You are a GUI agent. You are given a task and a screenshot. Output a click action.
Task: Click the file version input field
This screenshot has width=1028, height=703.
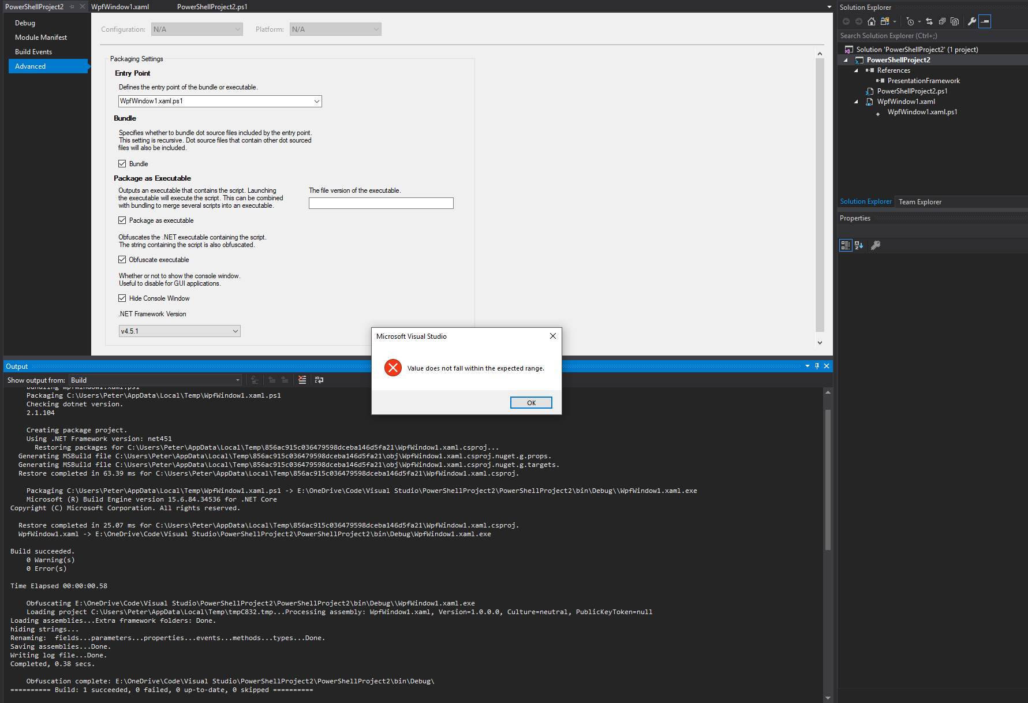[380, 203]
